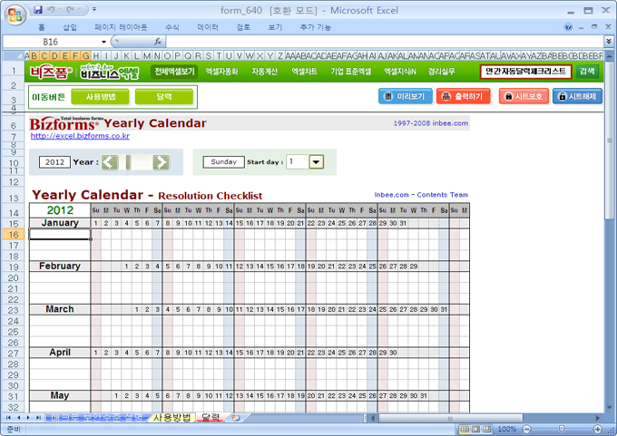The height and width of the screenshot is (436, 617).
Task: Go to first sheet tab arrow
Action: pyautogui.click(x=8, y=418)
